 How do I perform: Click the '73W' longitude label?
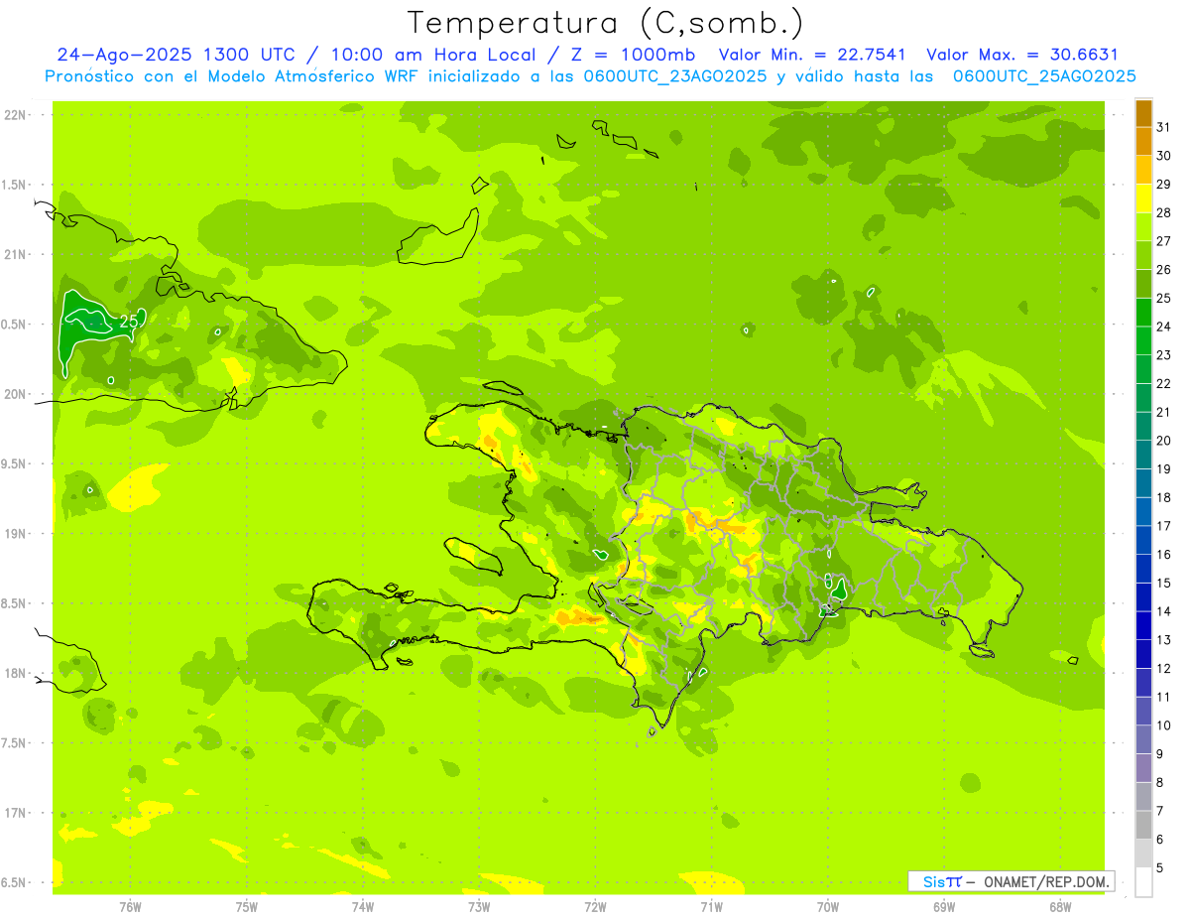tap(479, 907)
